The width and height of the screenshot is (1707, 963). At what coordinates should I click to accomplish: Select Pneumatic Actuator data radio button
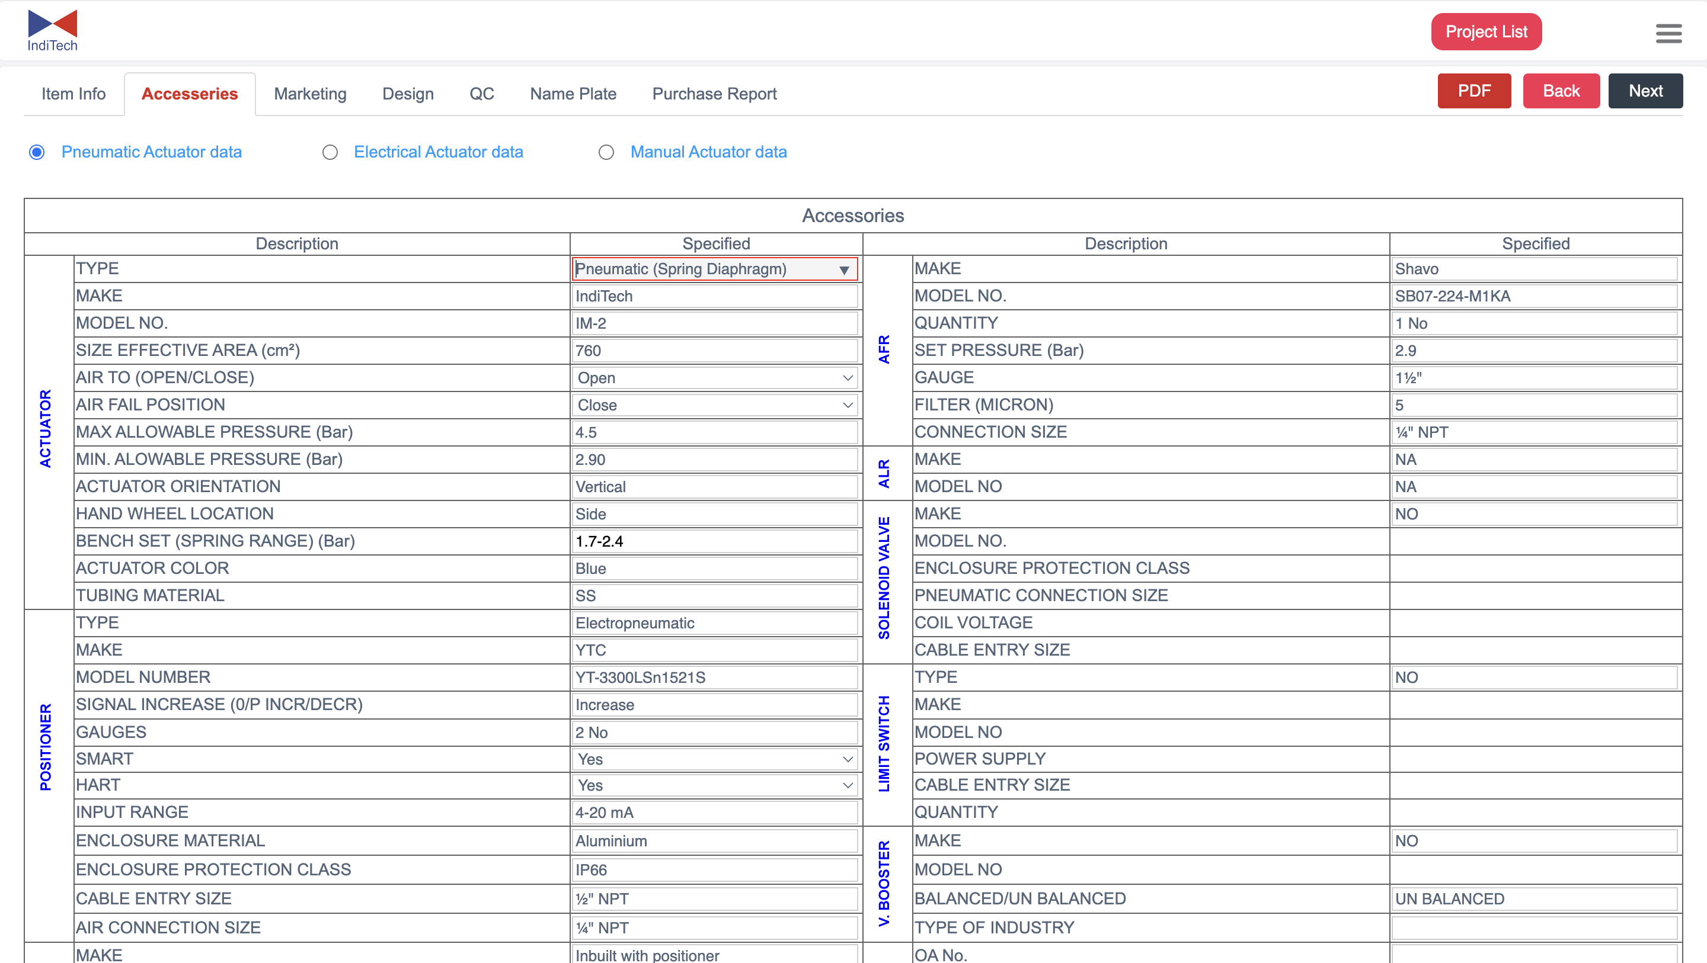coord(37,152)
